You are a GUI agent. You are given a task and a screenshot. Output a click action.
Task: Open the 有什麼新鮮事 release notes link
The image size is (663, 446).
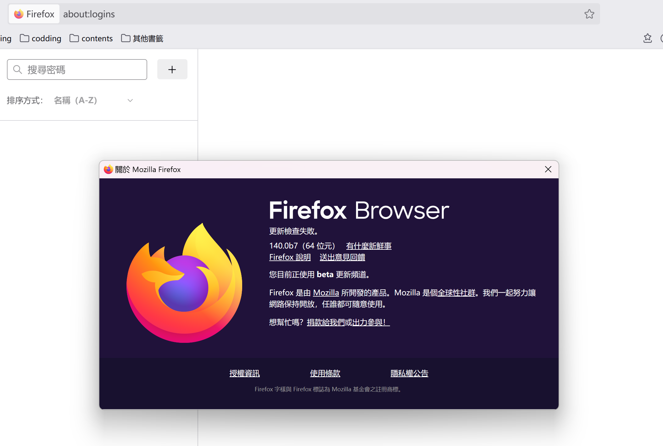[x=369, y=246]
